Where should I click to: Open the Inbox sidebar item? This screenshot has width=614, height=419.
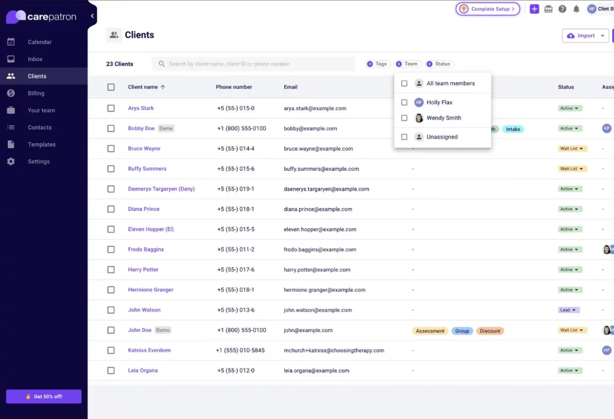click(35, 59)
